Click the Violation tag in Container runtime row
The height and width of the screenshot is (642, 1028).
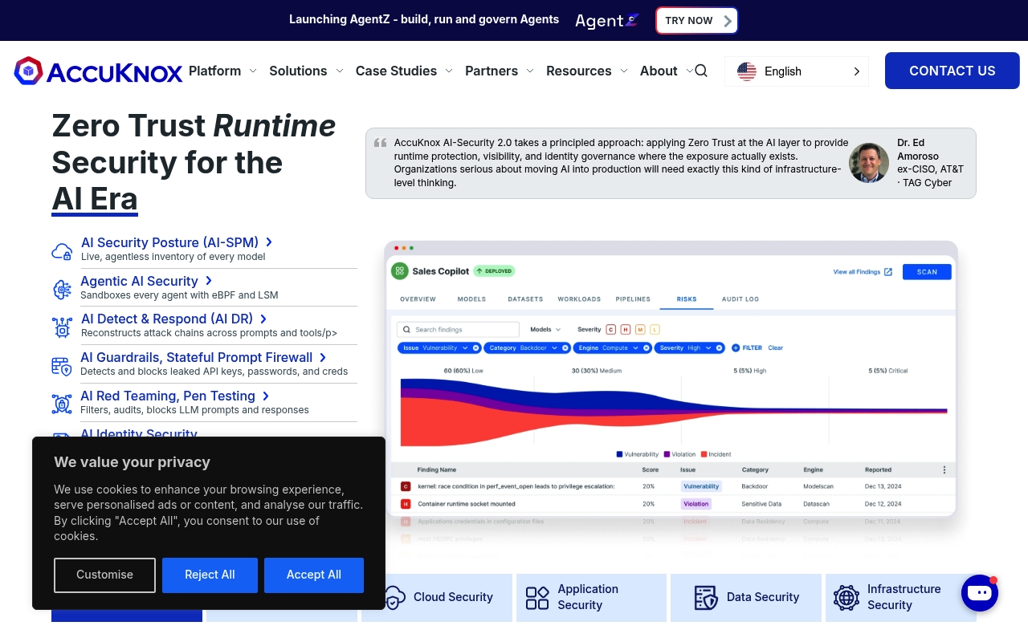(696, 504)
